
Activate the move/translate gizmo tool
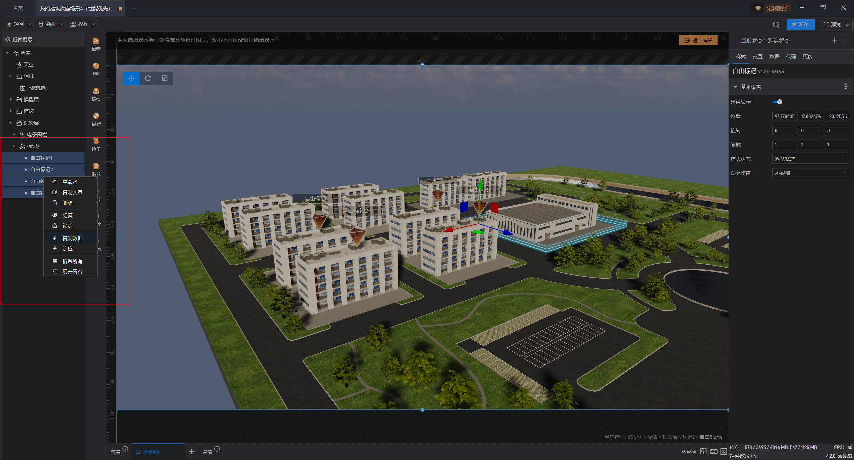click(x=131, y=78)
